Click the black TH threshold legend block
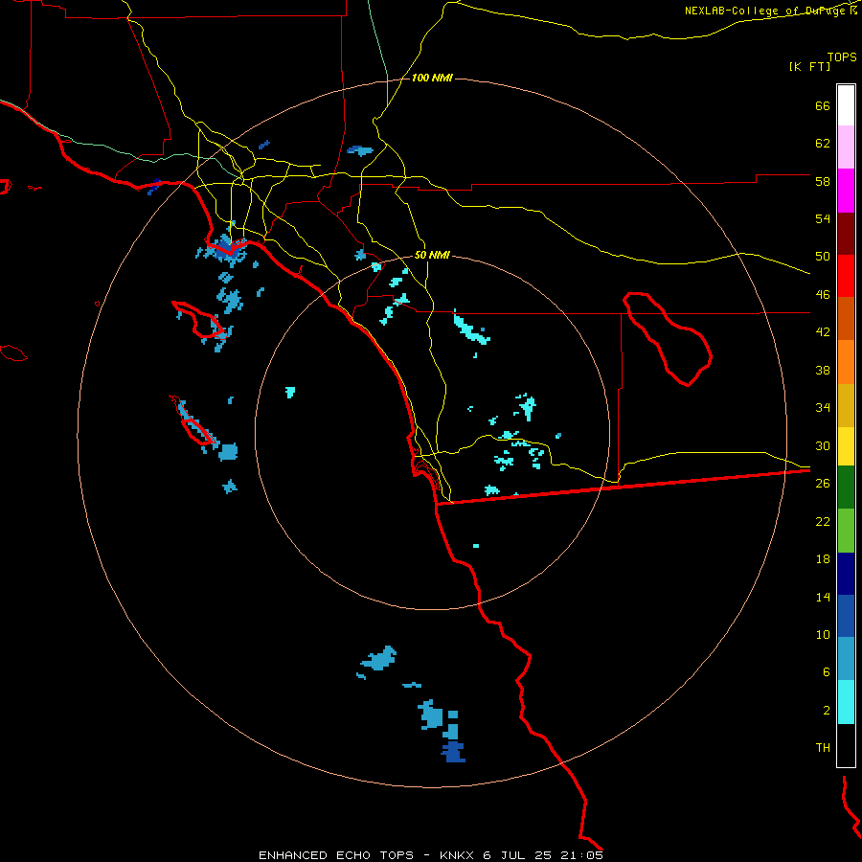Image resolution: width=862 pixels, height=862 pixels. pyautogui.click(x=846, y=745)
